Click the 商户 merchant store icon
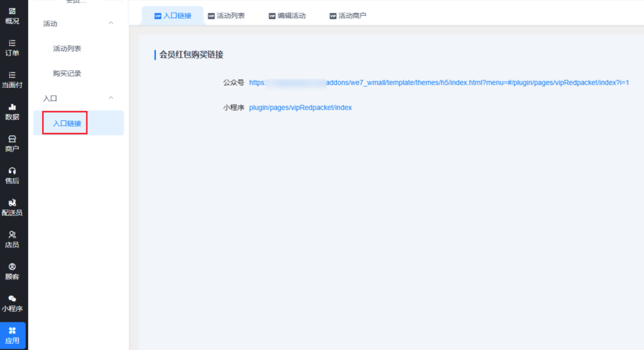This screenshot has height=350, width=644. click(13, 138)
